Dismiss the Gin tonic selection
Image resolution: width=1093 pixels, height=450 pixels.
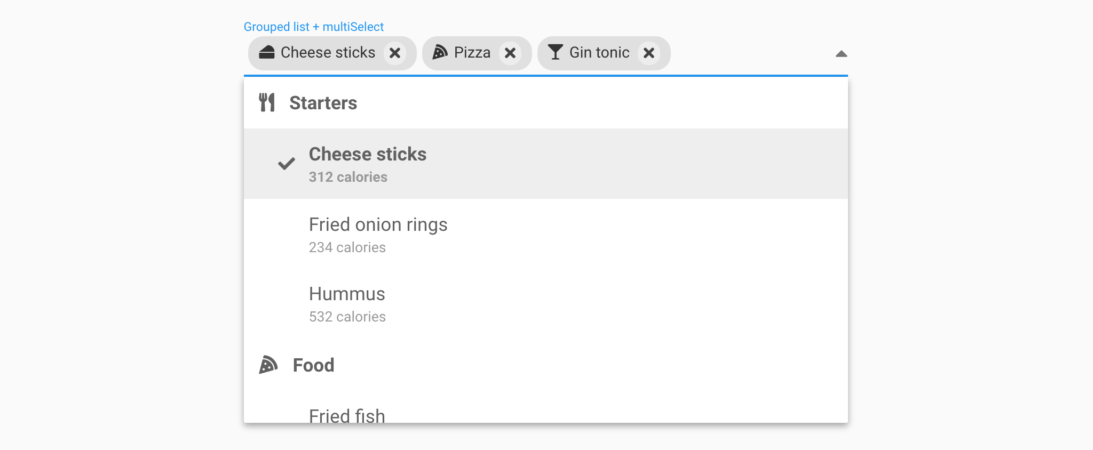pos(649,53)
